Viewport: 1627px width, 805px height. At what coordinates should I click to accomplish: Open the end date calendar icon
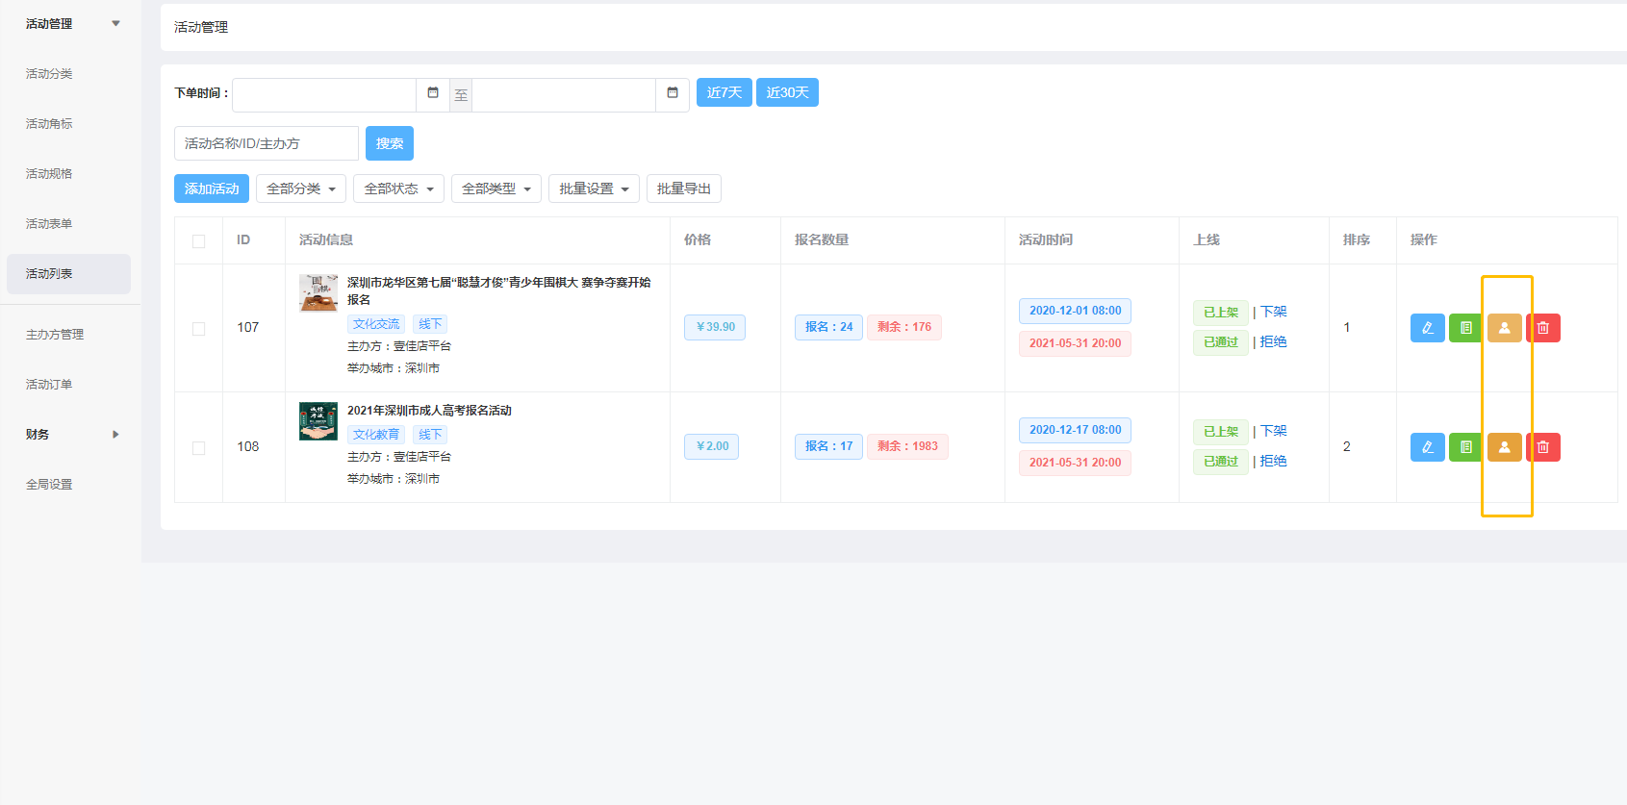tap(673, 93)
